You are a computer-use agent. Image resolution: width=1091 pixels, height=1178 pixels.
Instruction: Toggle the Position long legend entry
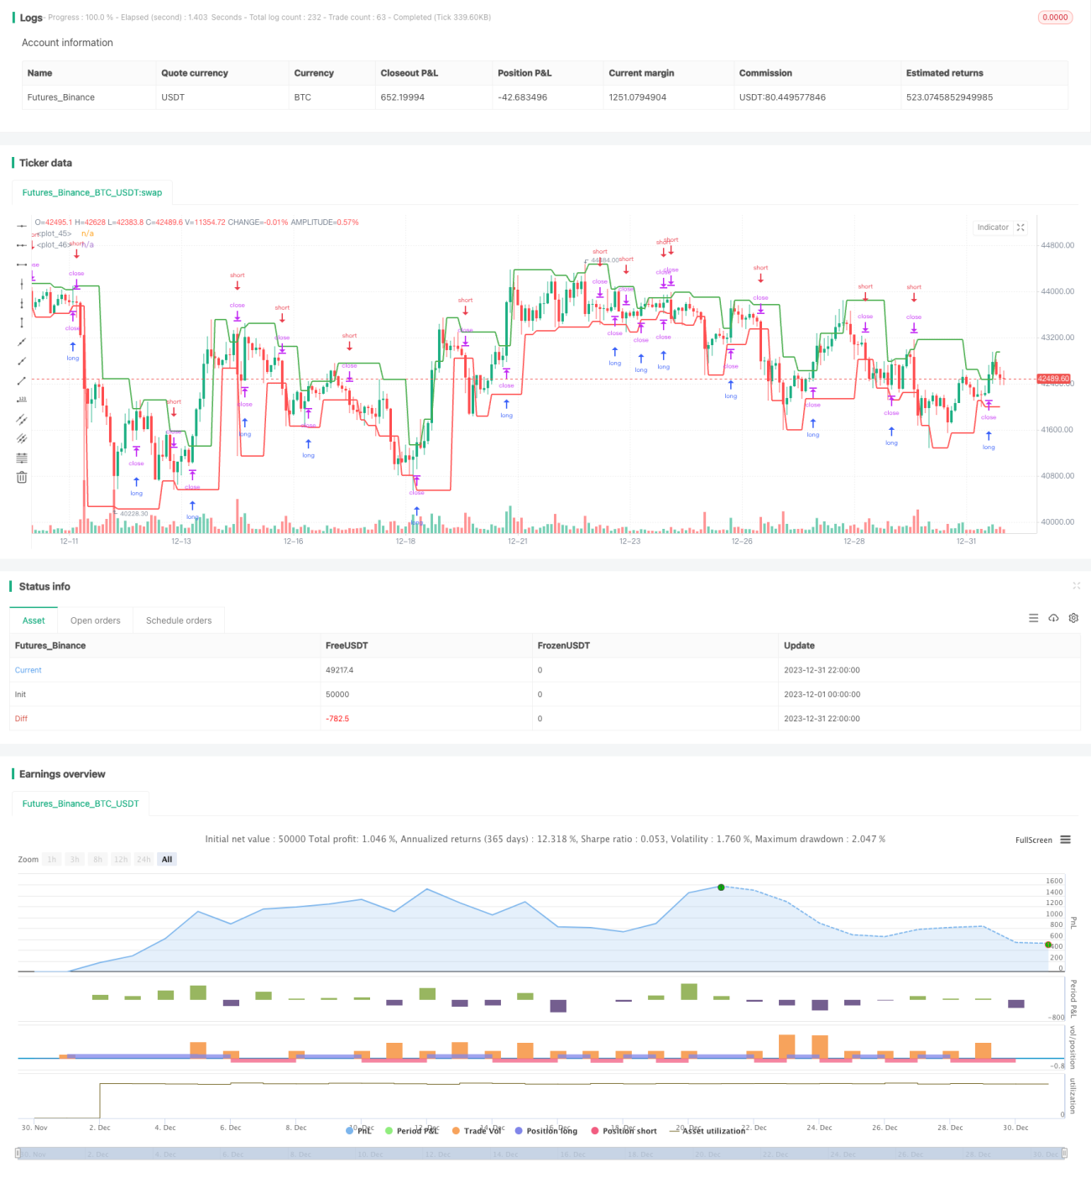(x=546, y=1131)
